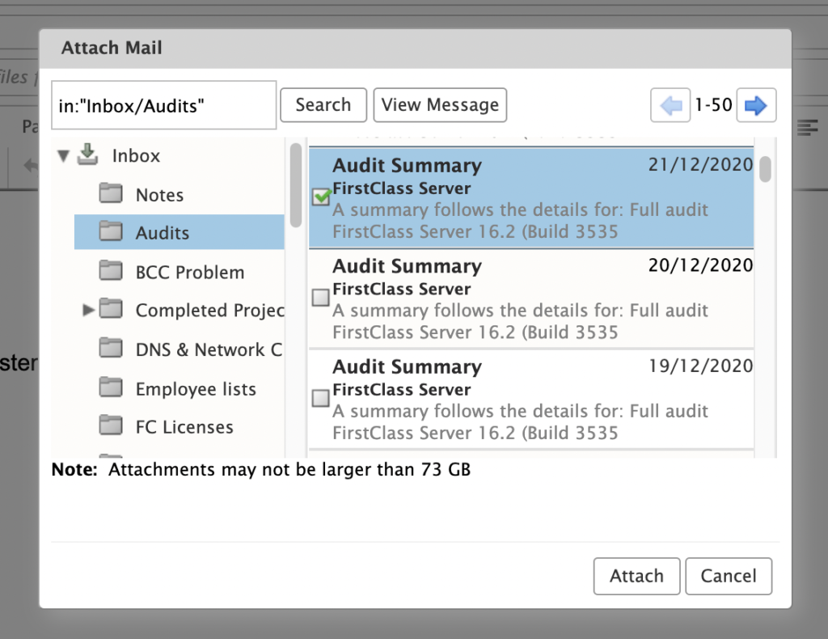
Task: Click the DNS & Network folder icon
Action: pyautogui.click(x=111, y=348)
